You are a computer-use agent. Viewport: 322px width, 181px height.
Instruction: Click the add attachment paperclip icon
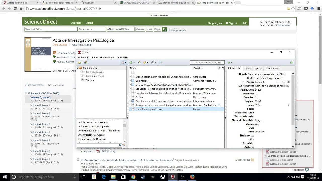coord(153,63)
